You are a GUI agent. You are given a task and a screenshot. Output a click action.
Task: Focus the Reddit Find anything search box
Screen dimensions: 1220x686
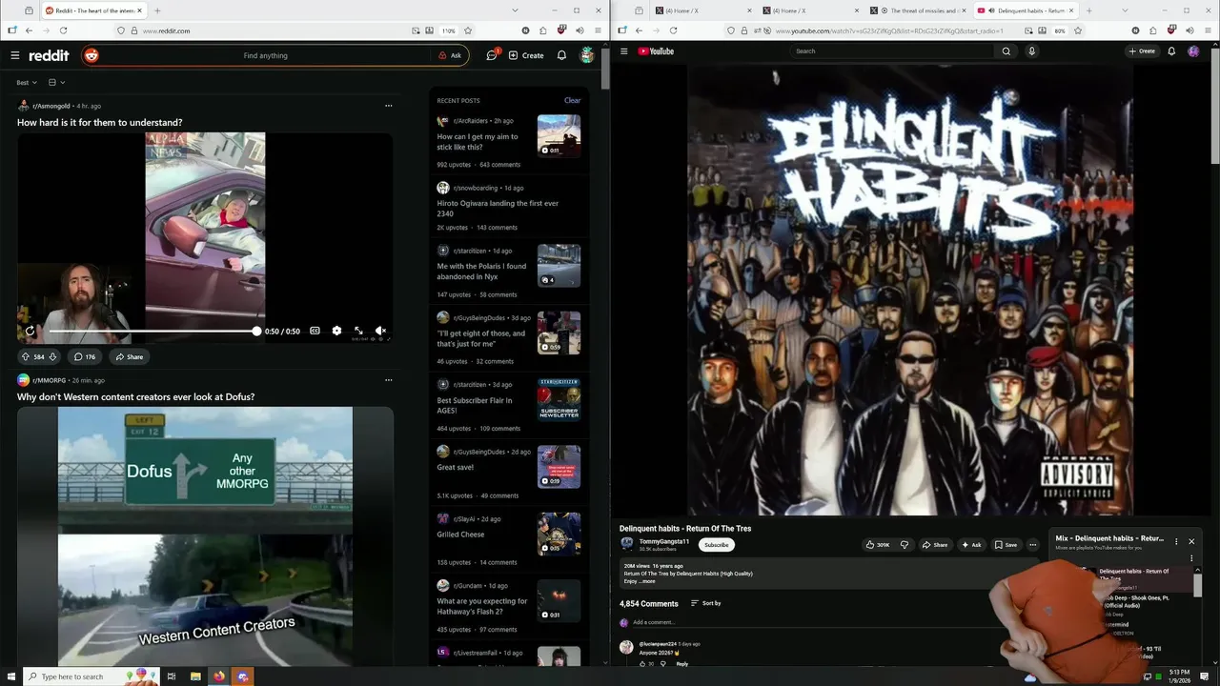pos(265,55)
